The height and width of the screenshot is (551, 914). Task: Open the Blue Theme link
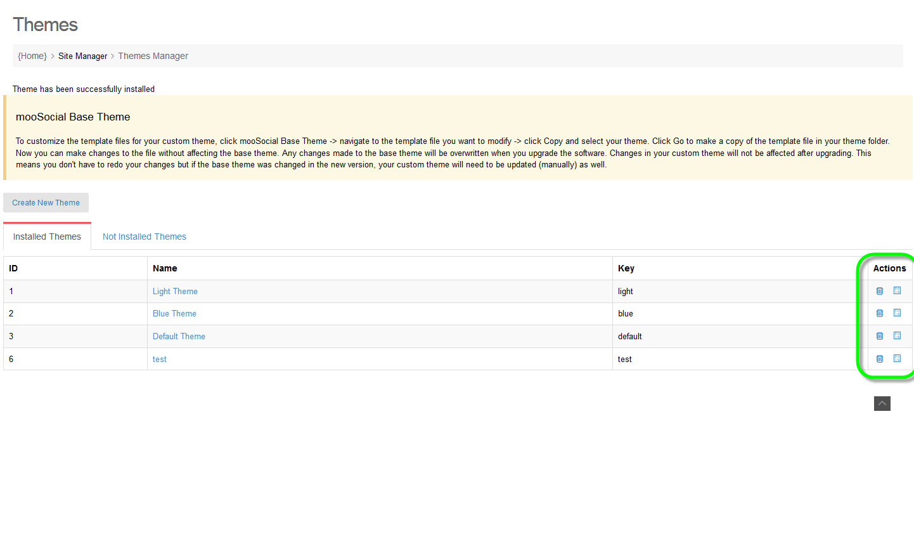(174, 314)
